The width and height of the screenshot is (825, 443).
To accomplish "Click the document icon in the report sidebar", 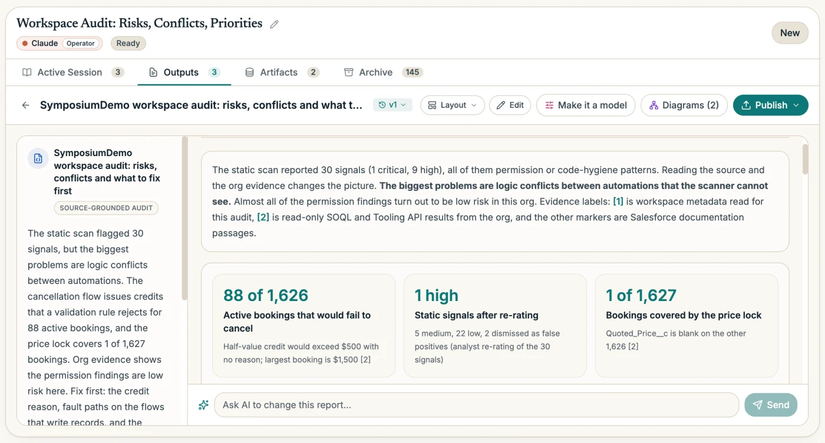I will 38,158.
